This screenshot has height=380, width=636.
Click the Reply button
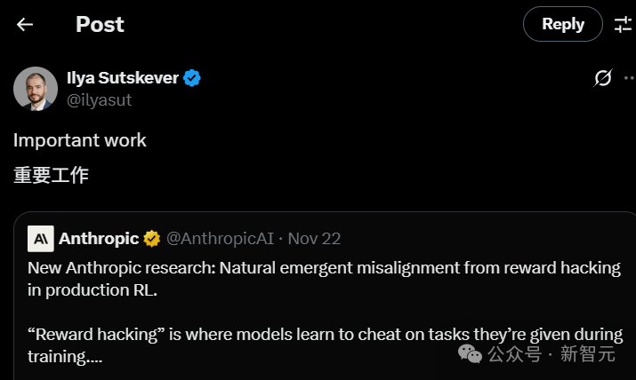tap(562, 24)
